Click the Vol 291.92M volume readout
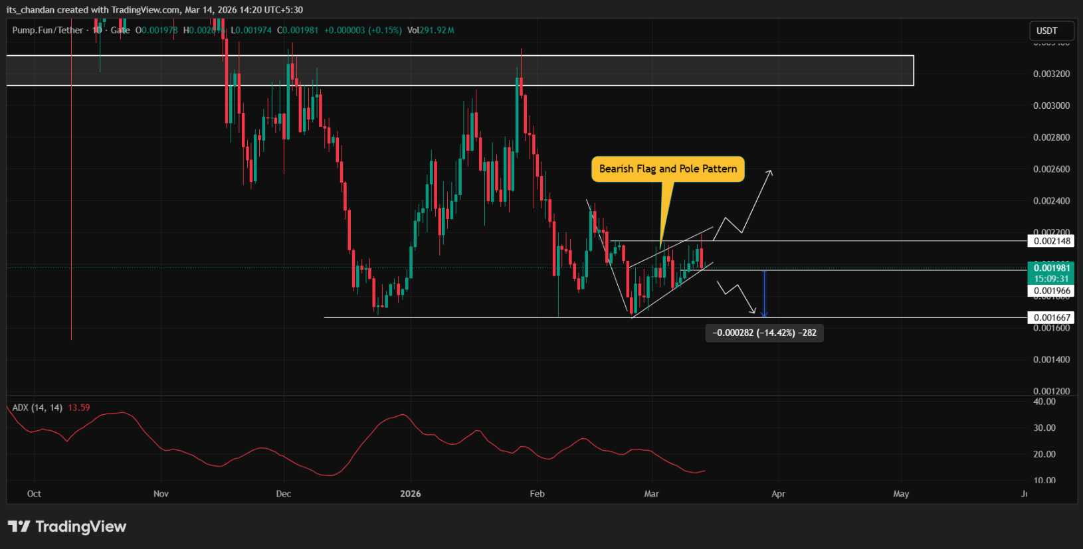 [x=431, y=31]
